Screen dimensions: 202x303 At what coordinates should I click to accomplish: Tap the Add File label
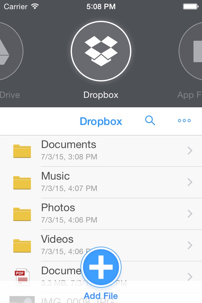coord(101,296)
